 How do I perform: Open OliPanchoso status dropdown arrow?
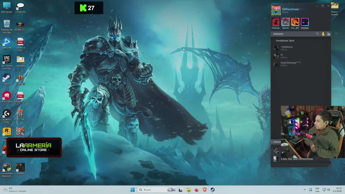click(x=303, y=9)
